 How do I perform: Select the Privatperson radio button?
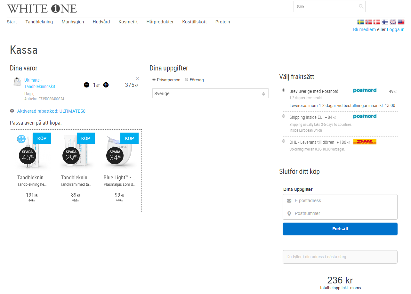(154, 80)
